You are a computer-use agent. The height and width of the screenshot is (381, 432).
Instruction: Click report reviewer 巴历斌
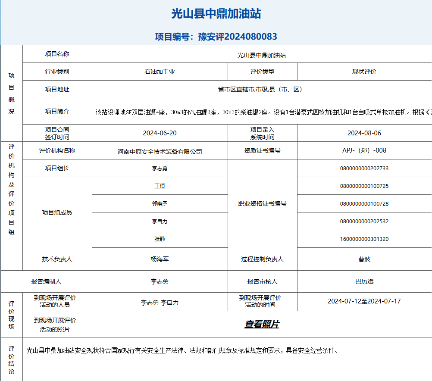(364, 281)
